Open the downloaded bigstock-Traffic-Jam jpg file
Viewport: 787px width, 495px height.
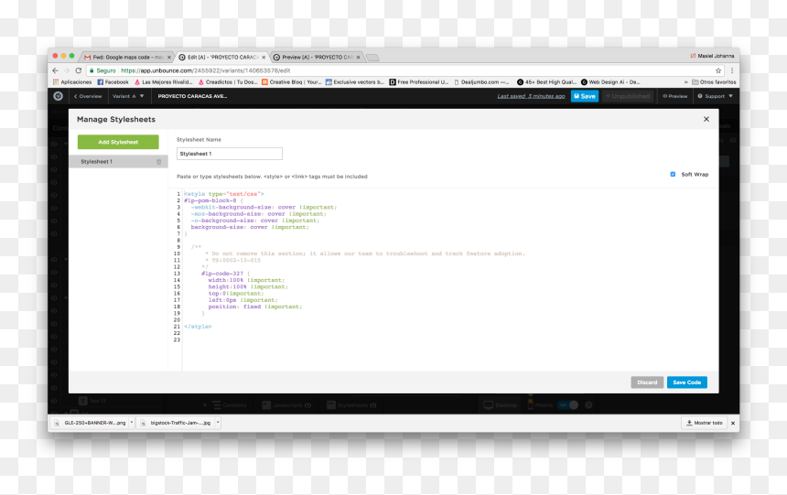click(x=177, y=423)
